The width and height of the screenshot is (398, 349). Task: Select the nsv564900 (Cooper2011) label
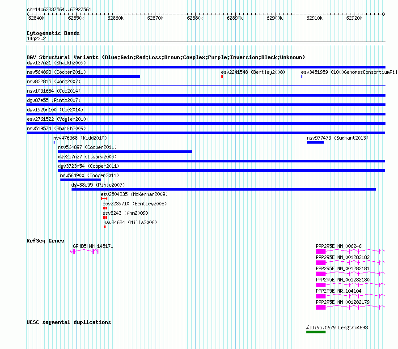89,175
